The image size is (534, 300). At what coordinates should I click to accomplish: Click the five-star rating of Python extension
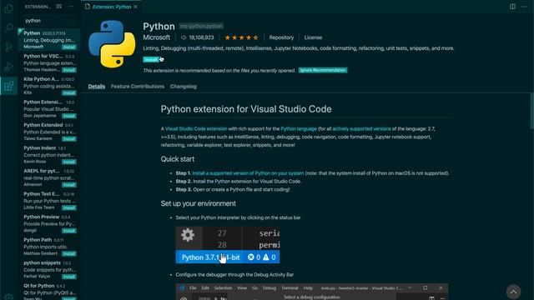241,37
